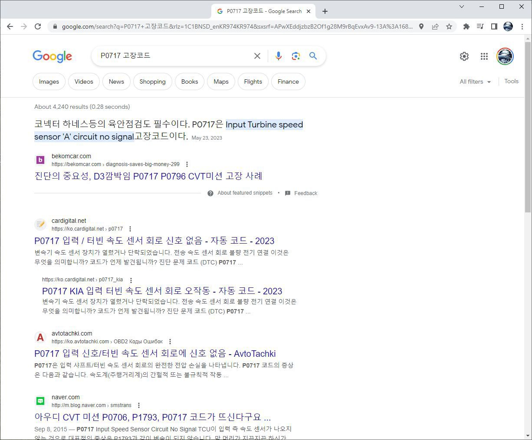Viewport: 532px width, 440px height.
Task: Click the lock icon in address bar
Action: [x=55, y=26]
